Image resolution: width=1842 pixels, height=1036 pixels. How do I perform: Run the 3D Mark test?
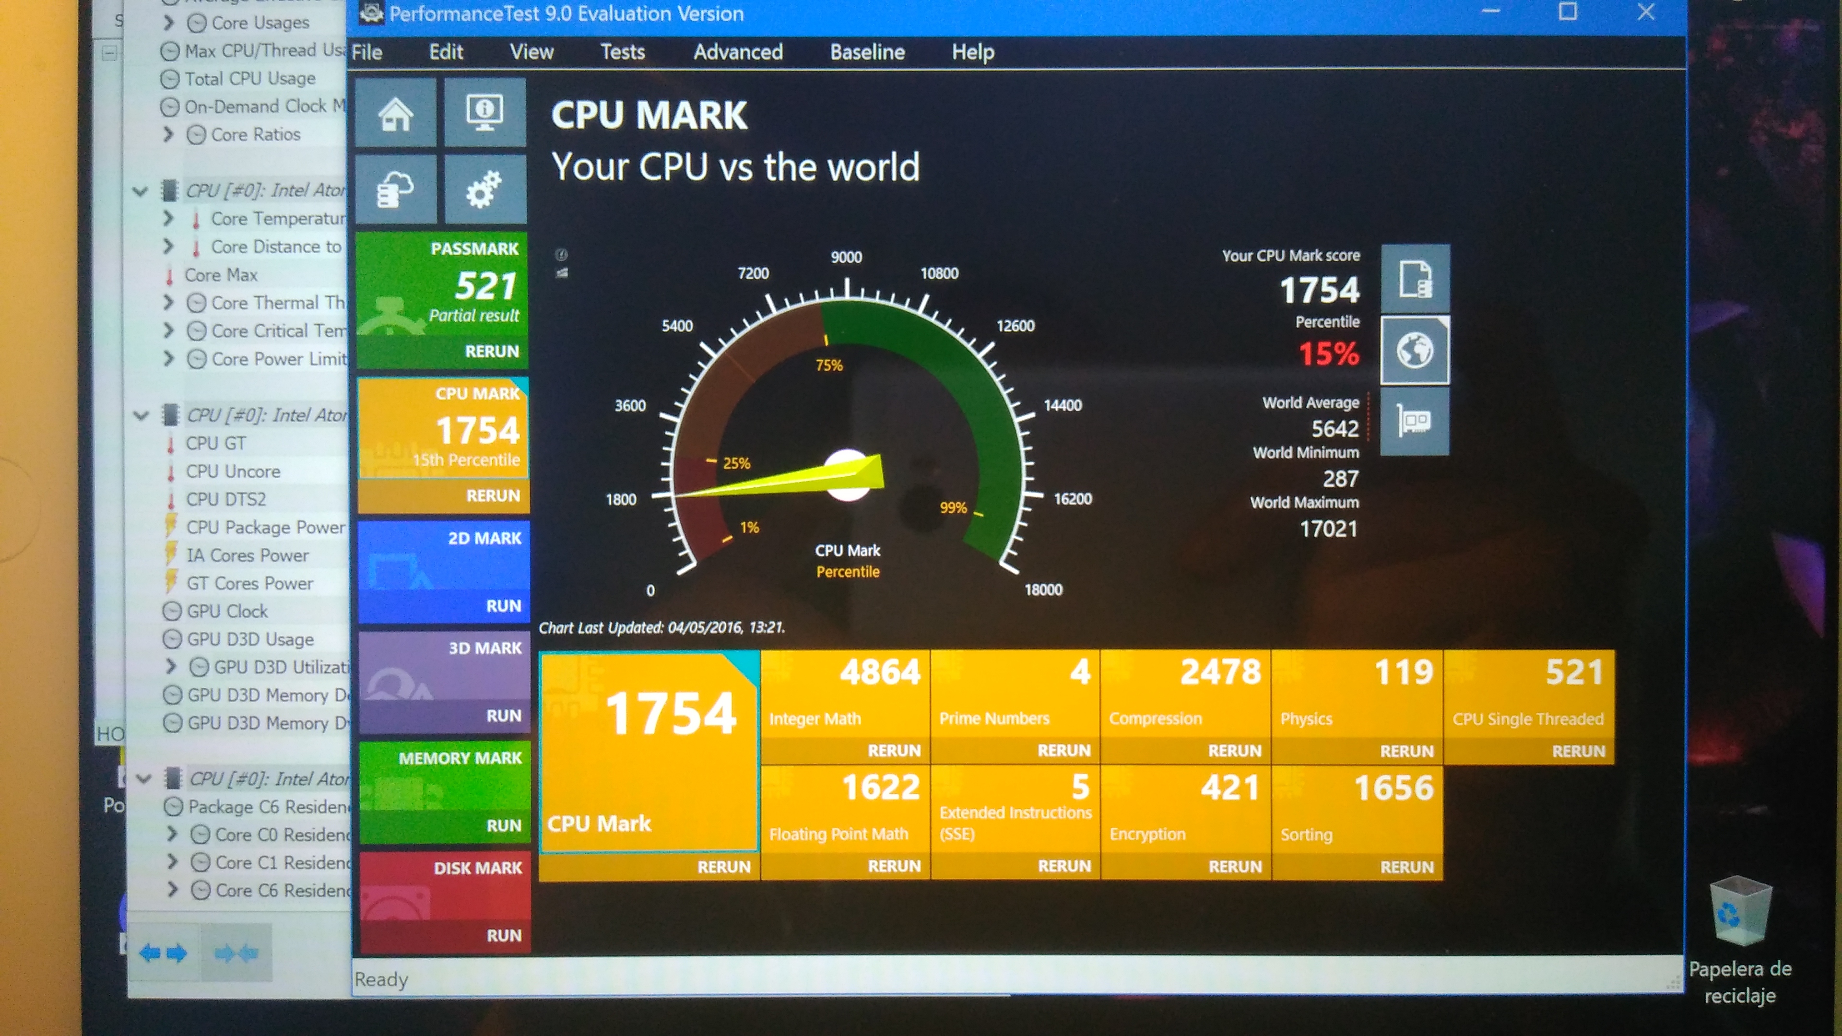click(x=504, y=716)
